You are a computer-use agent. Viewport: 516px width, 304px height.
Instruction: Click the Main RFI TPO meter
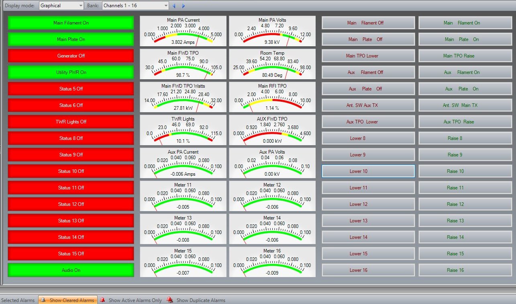point(272,97)
